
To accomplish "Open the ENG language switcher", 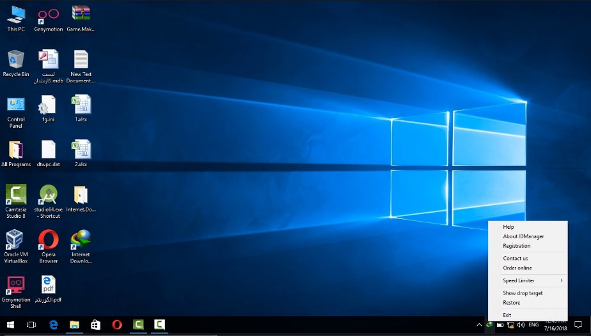I will coord(533,325).
